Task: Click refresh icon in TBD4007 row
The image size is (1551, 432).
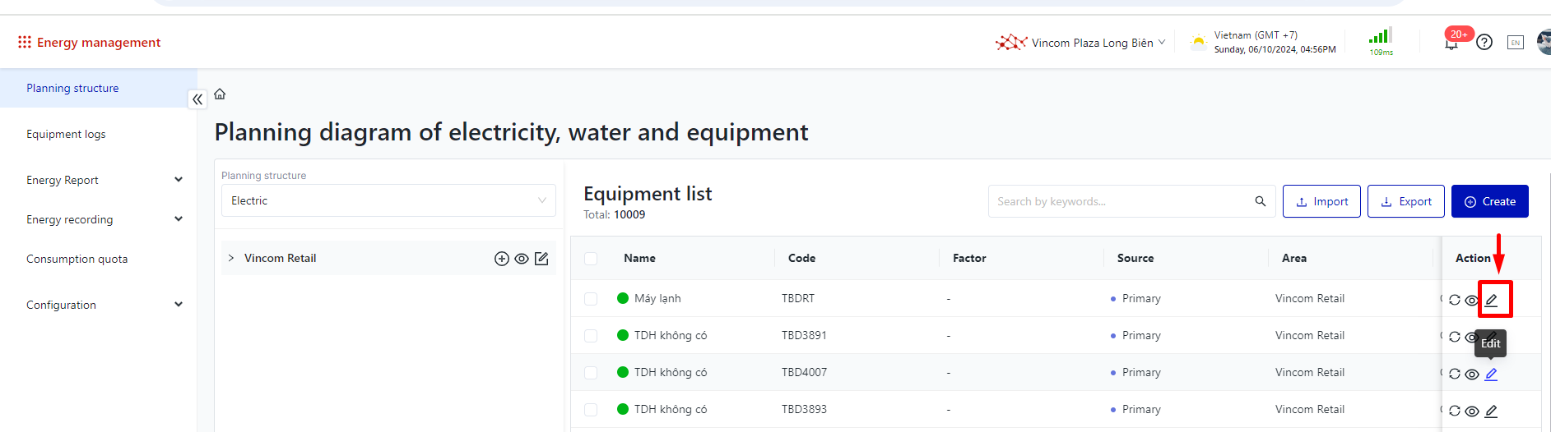Action: [1455, 374]
